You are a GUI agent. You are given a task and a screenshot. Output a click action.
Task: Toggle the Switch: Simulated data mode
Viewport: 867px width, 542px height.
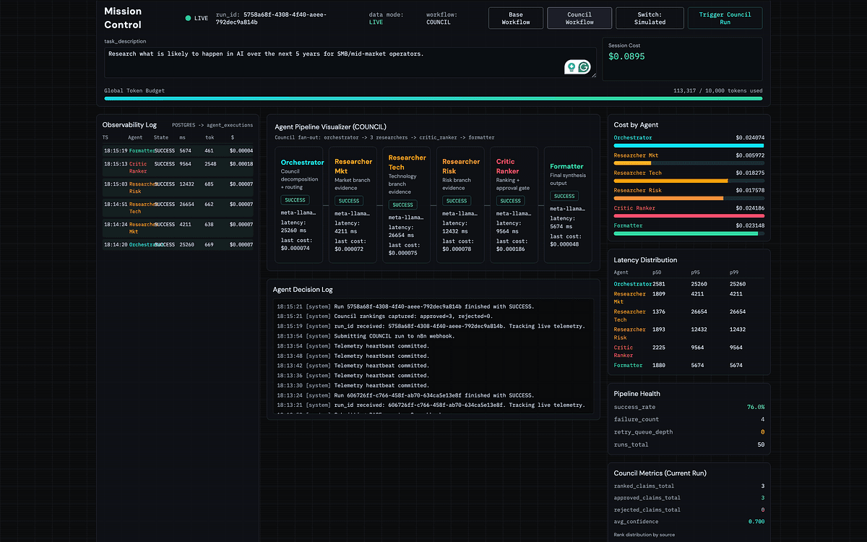pyautogui.click(x=650, y=18)
